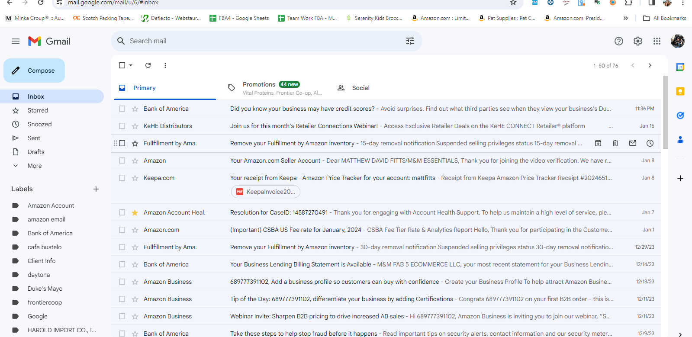Click the Search mail field
Viewport: 692px width, 337px height.
coord(267,41)
